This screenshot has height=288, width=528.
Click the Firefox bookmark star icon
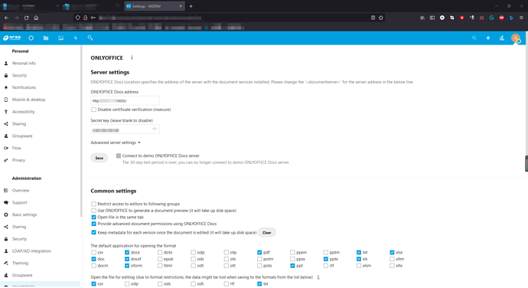381,18
